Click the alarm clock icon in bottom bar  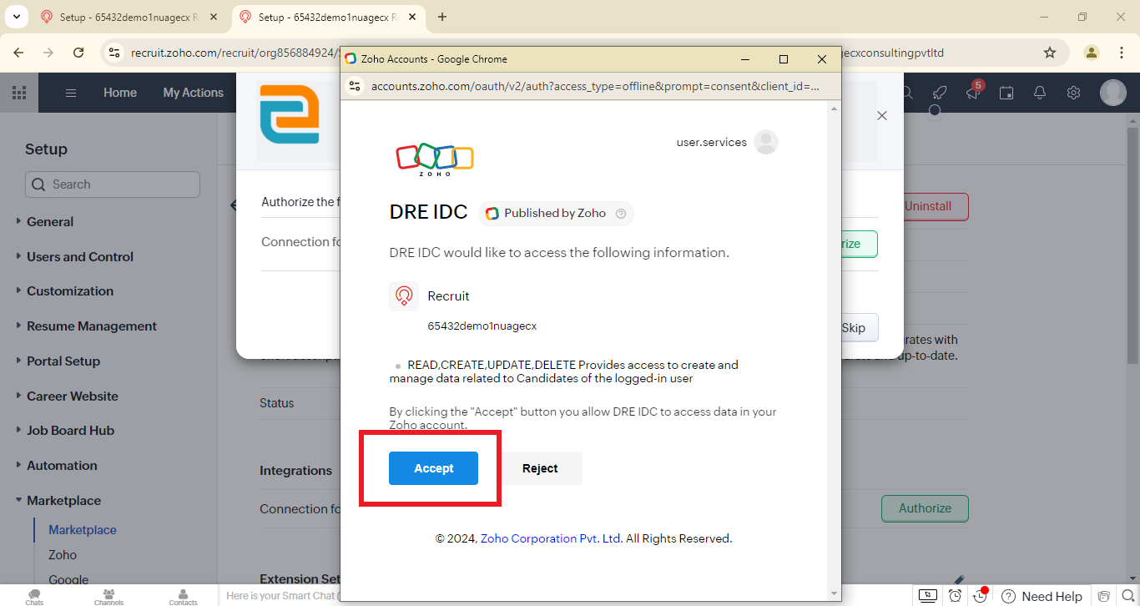[x=955, y=596]
